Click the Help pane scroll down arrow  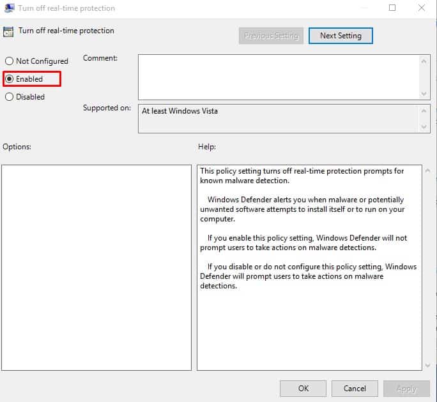click(x=427, y=365)
